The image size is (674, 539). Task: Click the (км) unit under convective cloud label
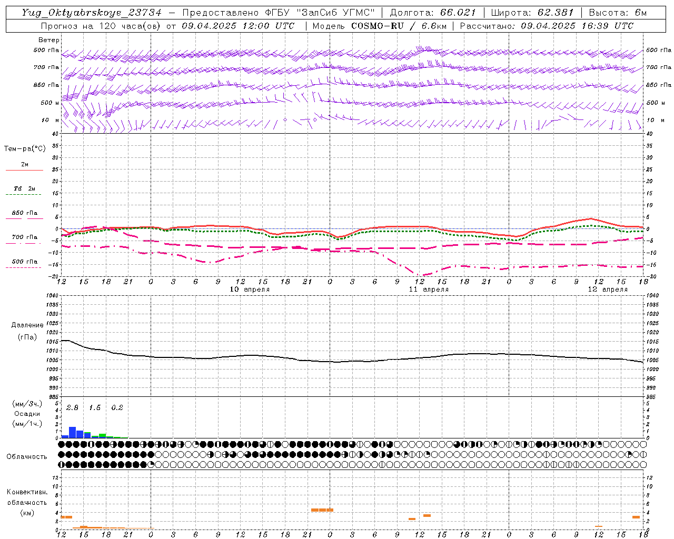(27, 513)
